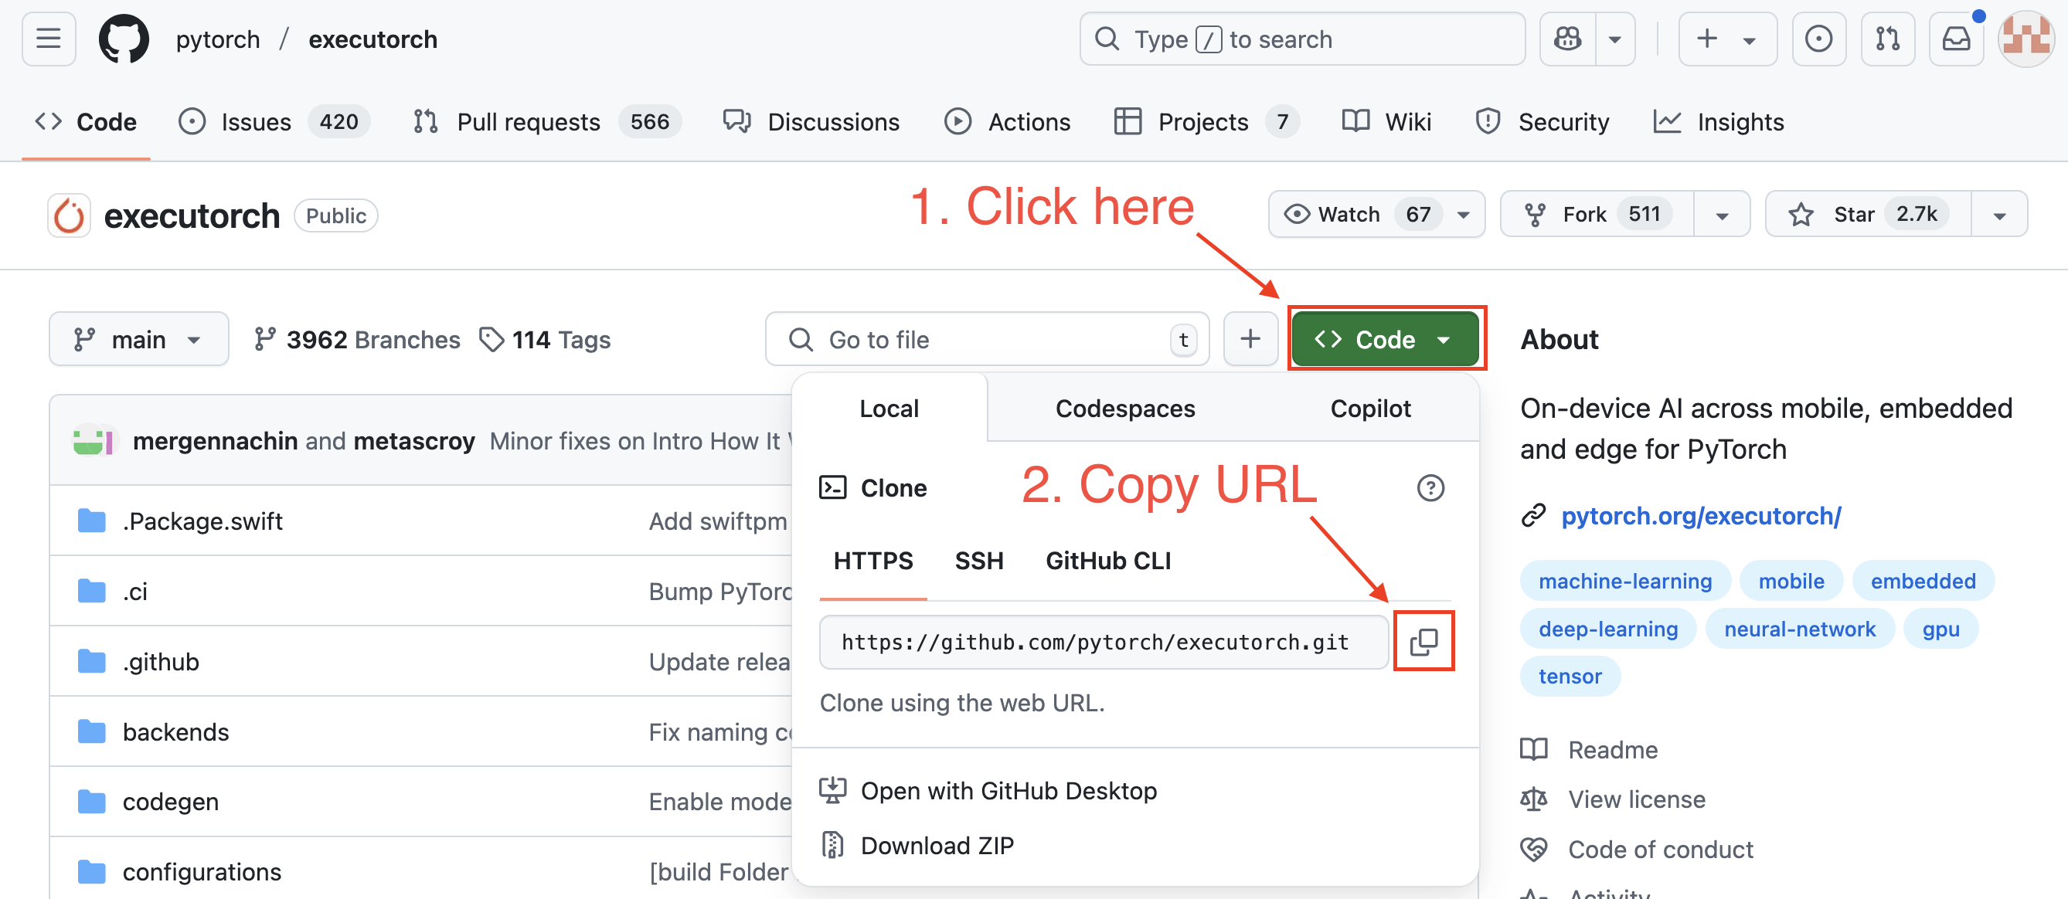
Task: Switch clone method to SSH
Action: point(978,561)
